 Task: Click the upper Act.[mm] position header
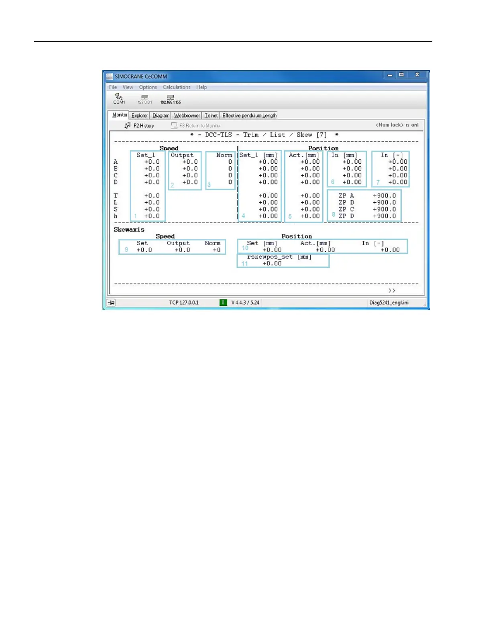tap(304, 155)
